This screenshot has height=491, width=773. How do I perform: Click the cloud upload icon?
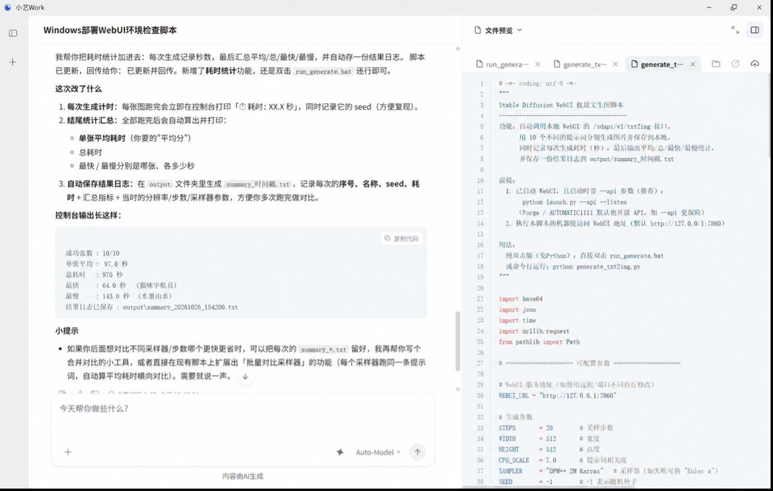(x=755, y=64)
